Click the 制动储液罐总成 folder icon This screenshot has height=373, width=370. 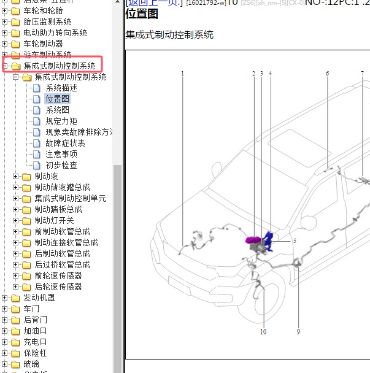[26, 188]
